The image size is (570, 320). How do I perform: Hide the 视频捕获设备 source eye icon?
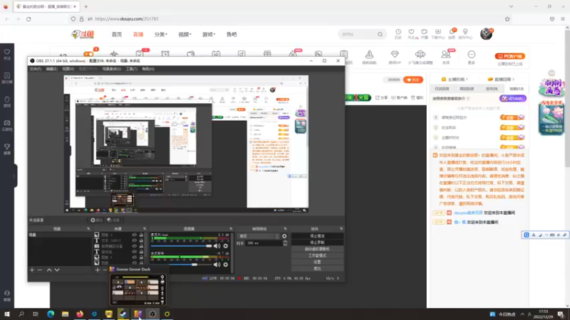(x=135, y=246)
